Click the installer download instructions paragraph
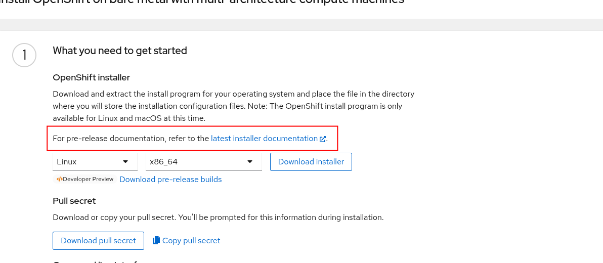 click(233, 106)
